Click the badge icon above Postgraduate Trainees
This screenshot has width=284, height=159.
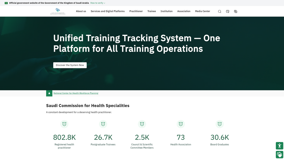pos(103,124)
